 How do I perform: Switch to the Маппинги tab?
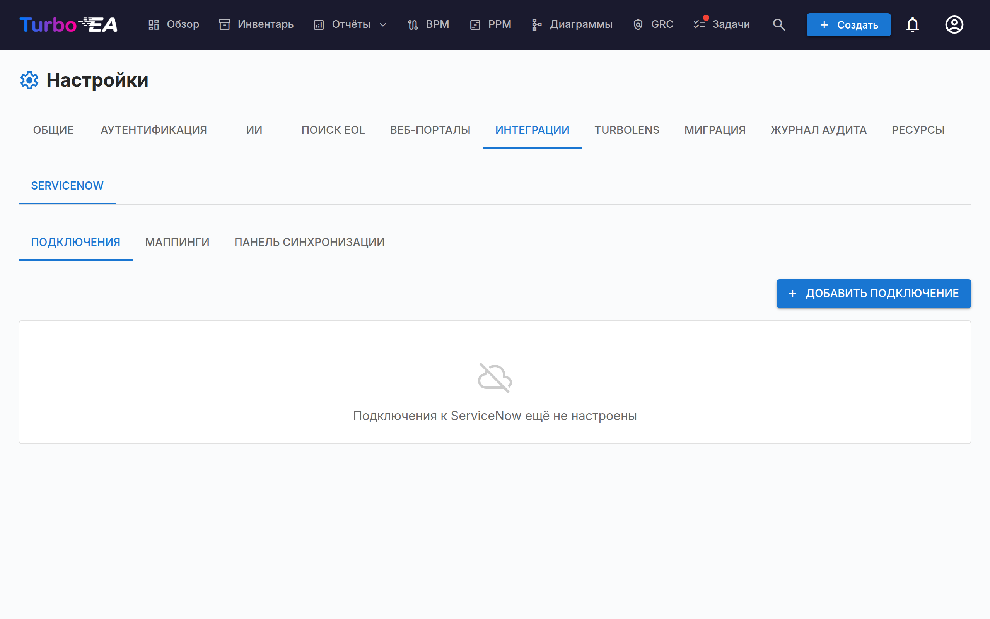tap(177, 242)
